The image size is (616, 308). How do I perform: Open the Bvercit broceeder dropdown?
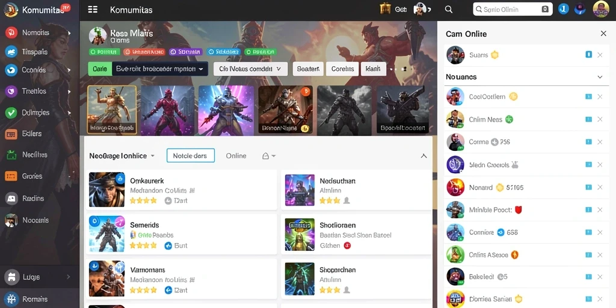click(160, 69)
